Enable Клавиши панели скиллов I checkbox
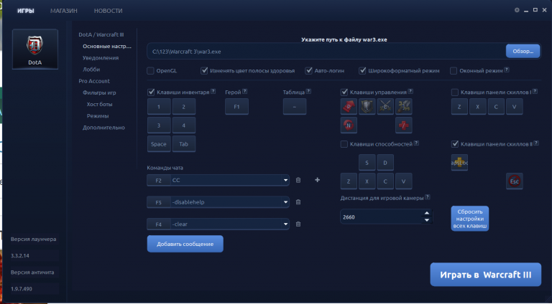 tap(455, 92)
